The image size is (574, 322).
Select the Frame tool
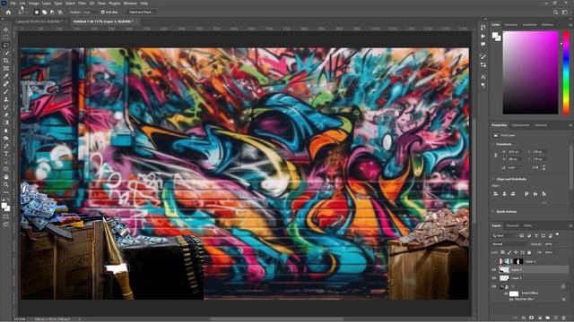point(6,68)
